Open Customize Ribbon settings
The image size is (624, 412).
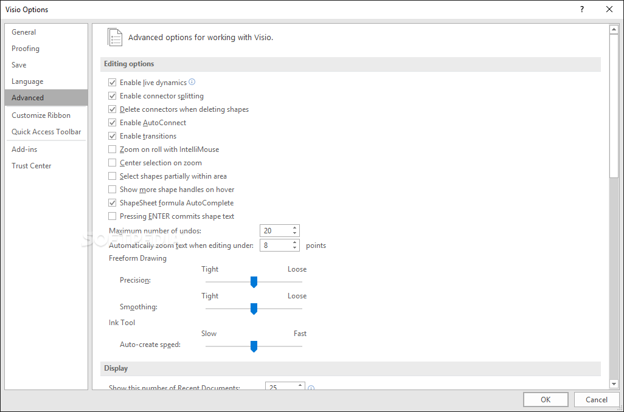point(46,115)
